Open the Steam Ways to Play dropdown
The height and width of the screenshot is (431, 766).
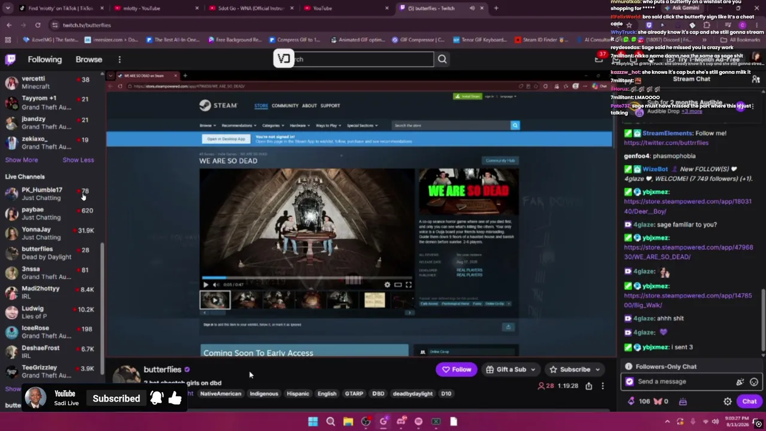[x=328, y=126]
